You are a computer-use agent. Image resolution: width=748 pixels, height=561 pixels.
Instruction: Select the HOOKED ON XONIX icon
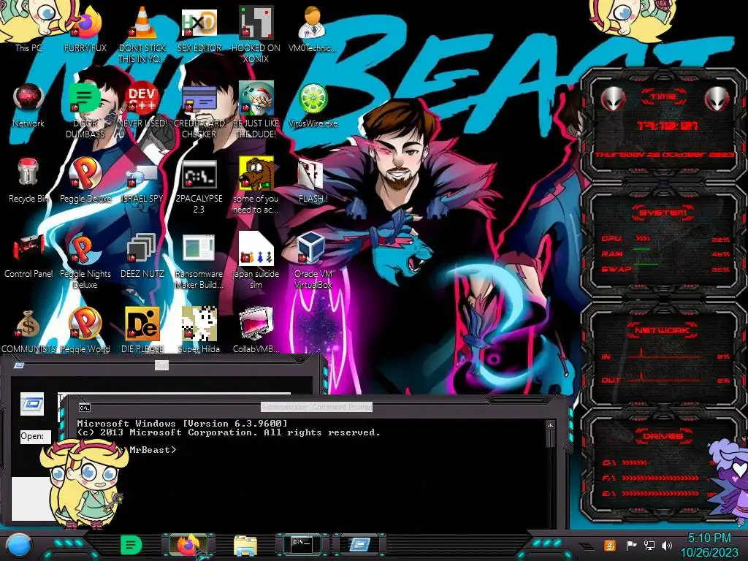click(x=256, y=34)
